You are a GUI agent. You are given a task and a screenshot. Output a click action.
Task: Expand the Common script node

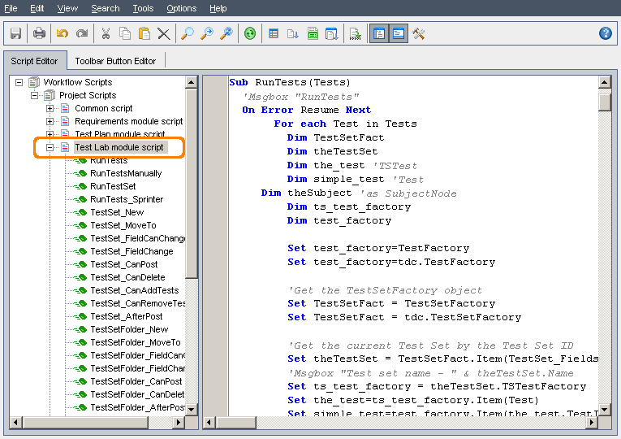50,108
